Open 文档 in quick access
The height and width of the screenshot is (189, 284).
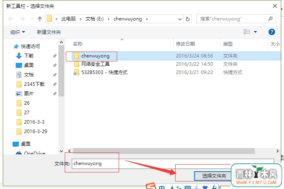click(29, 74)
